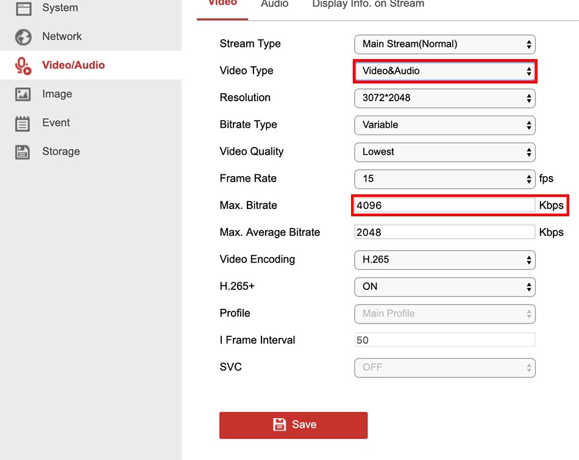The height and width of the screenshot is (460, 579).
Task: Click the I Frame Interval field
Action: (x=444, y=340)
